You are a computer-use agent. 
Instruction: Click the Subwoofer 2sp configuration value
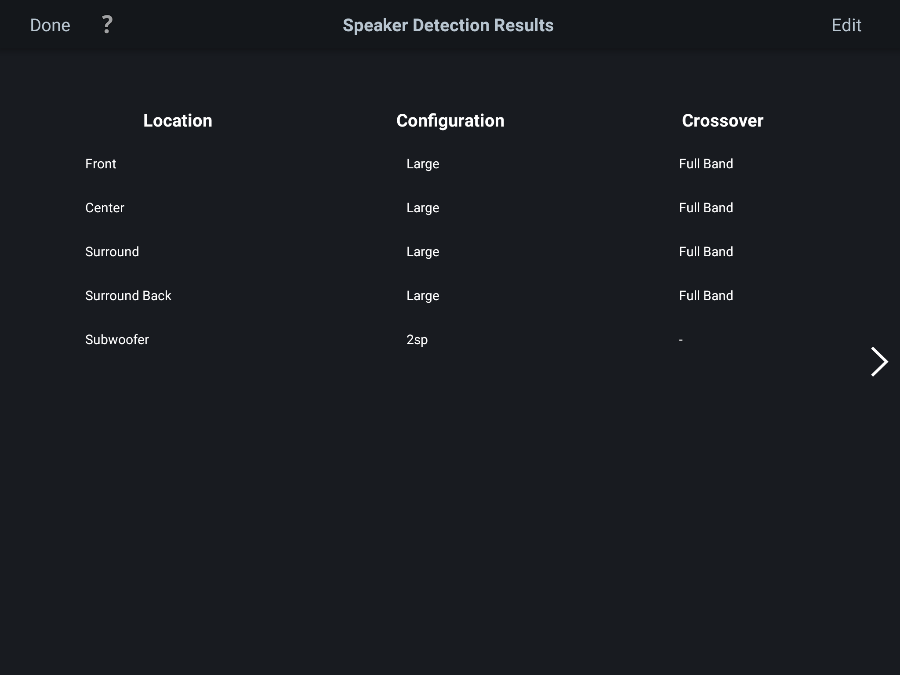point(417,340)
